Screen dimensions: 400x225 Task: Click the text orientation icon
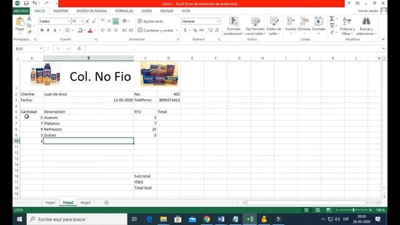(x=125, y=21)
